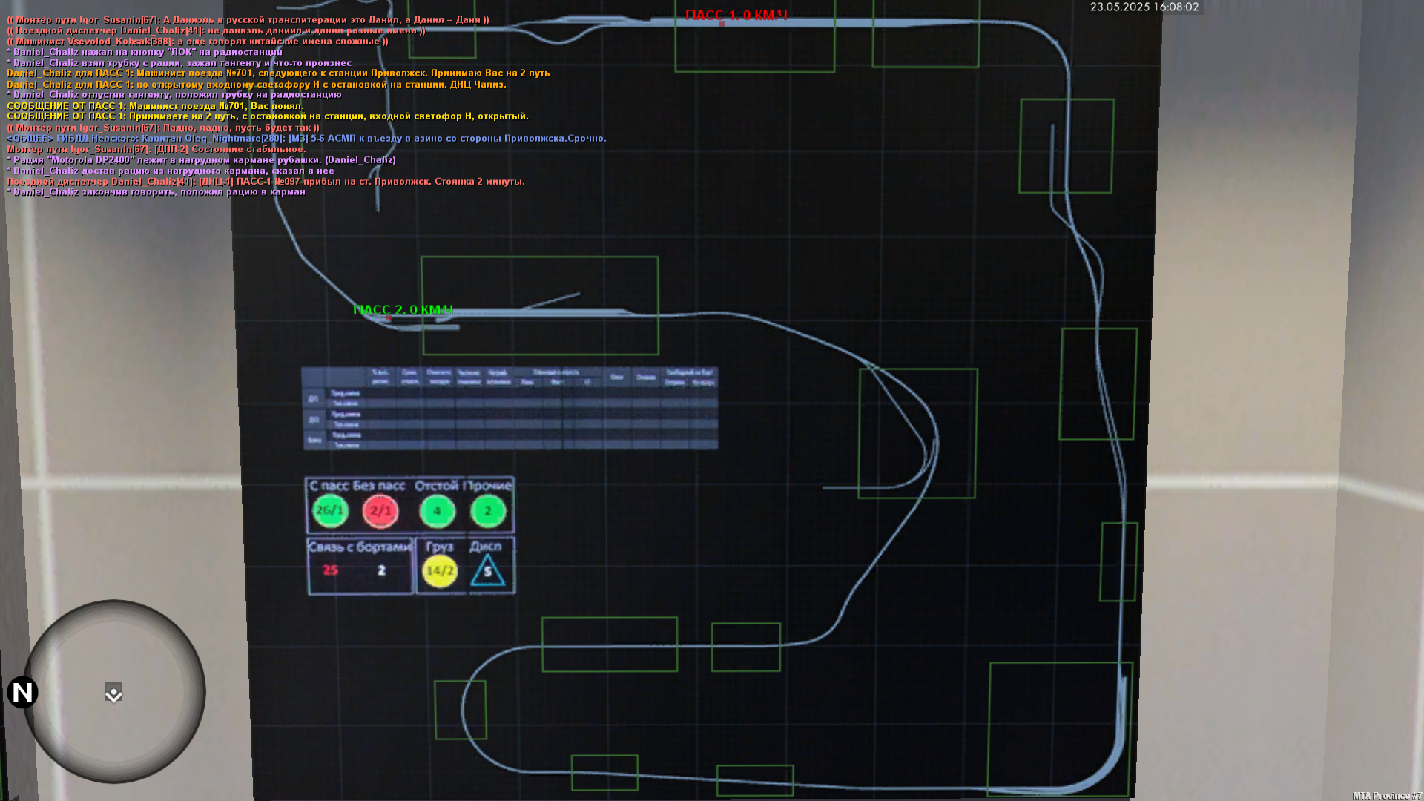The image size is (1424, 801).
Task: Click the 'Отстой' label
Action: pyautogui.click(x=437, y=486)
